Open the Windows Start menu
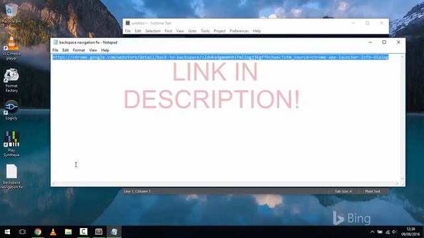424x238 pixels. (x=7, y=232)
